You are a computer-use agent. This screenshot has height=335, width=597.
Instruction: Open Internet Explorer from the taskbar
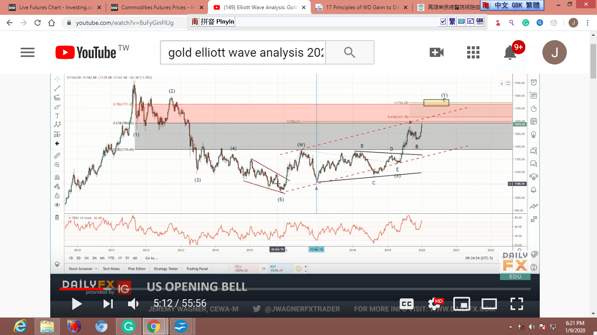(20, 326)
